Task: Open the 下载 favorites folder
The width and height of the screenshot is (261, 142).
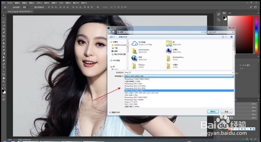Action: 115,48
